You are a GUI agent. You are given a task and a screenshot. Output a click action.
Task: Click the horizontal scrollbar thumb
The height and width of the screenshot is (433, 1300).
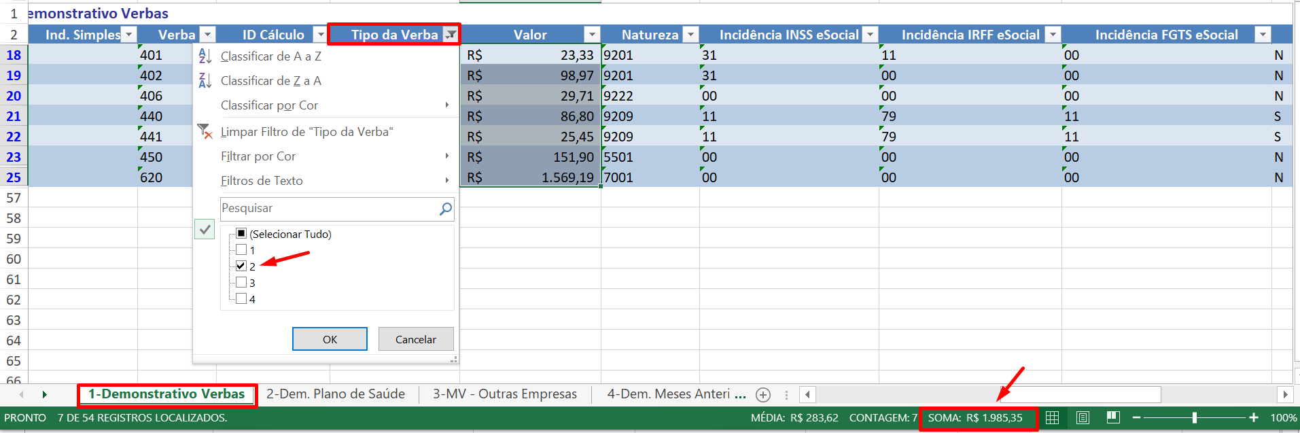click(x=1081, y=394)
